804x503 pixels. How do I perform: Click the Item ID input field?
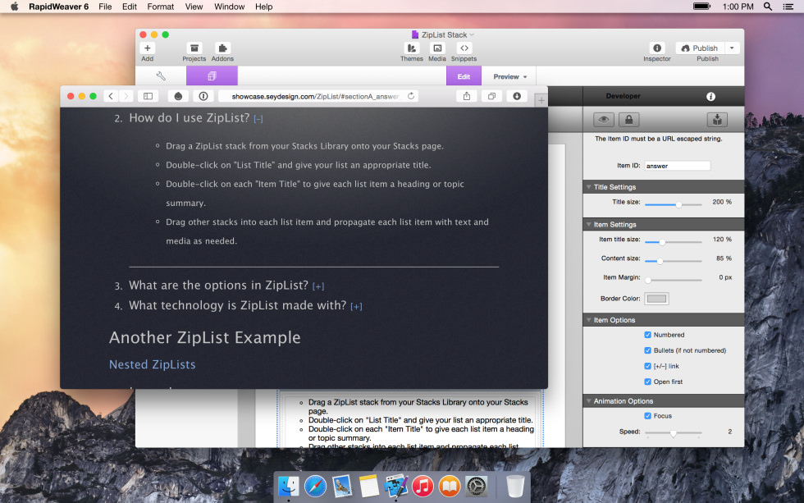[x=678, y=166]
